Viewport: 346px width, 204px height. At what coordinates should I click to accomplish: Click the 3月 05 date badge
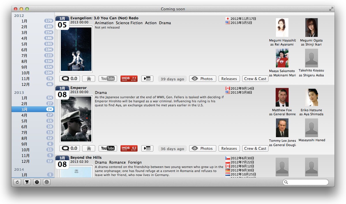pos(62,23)
